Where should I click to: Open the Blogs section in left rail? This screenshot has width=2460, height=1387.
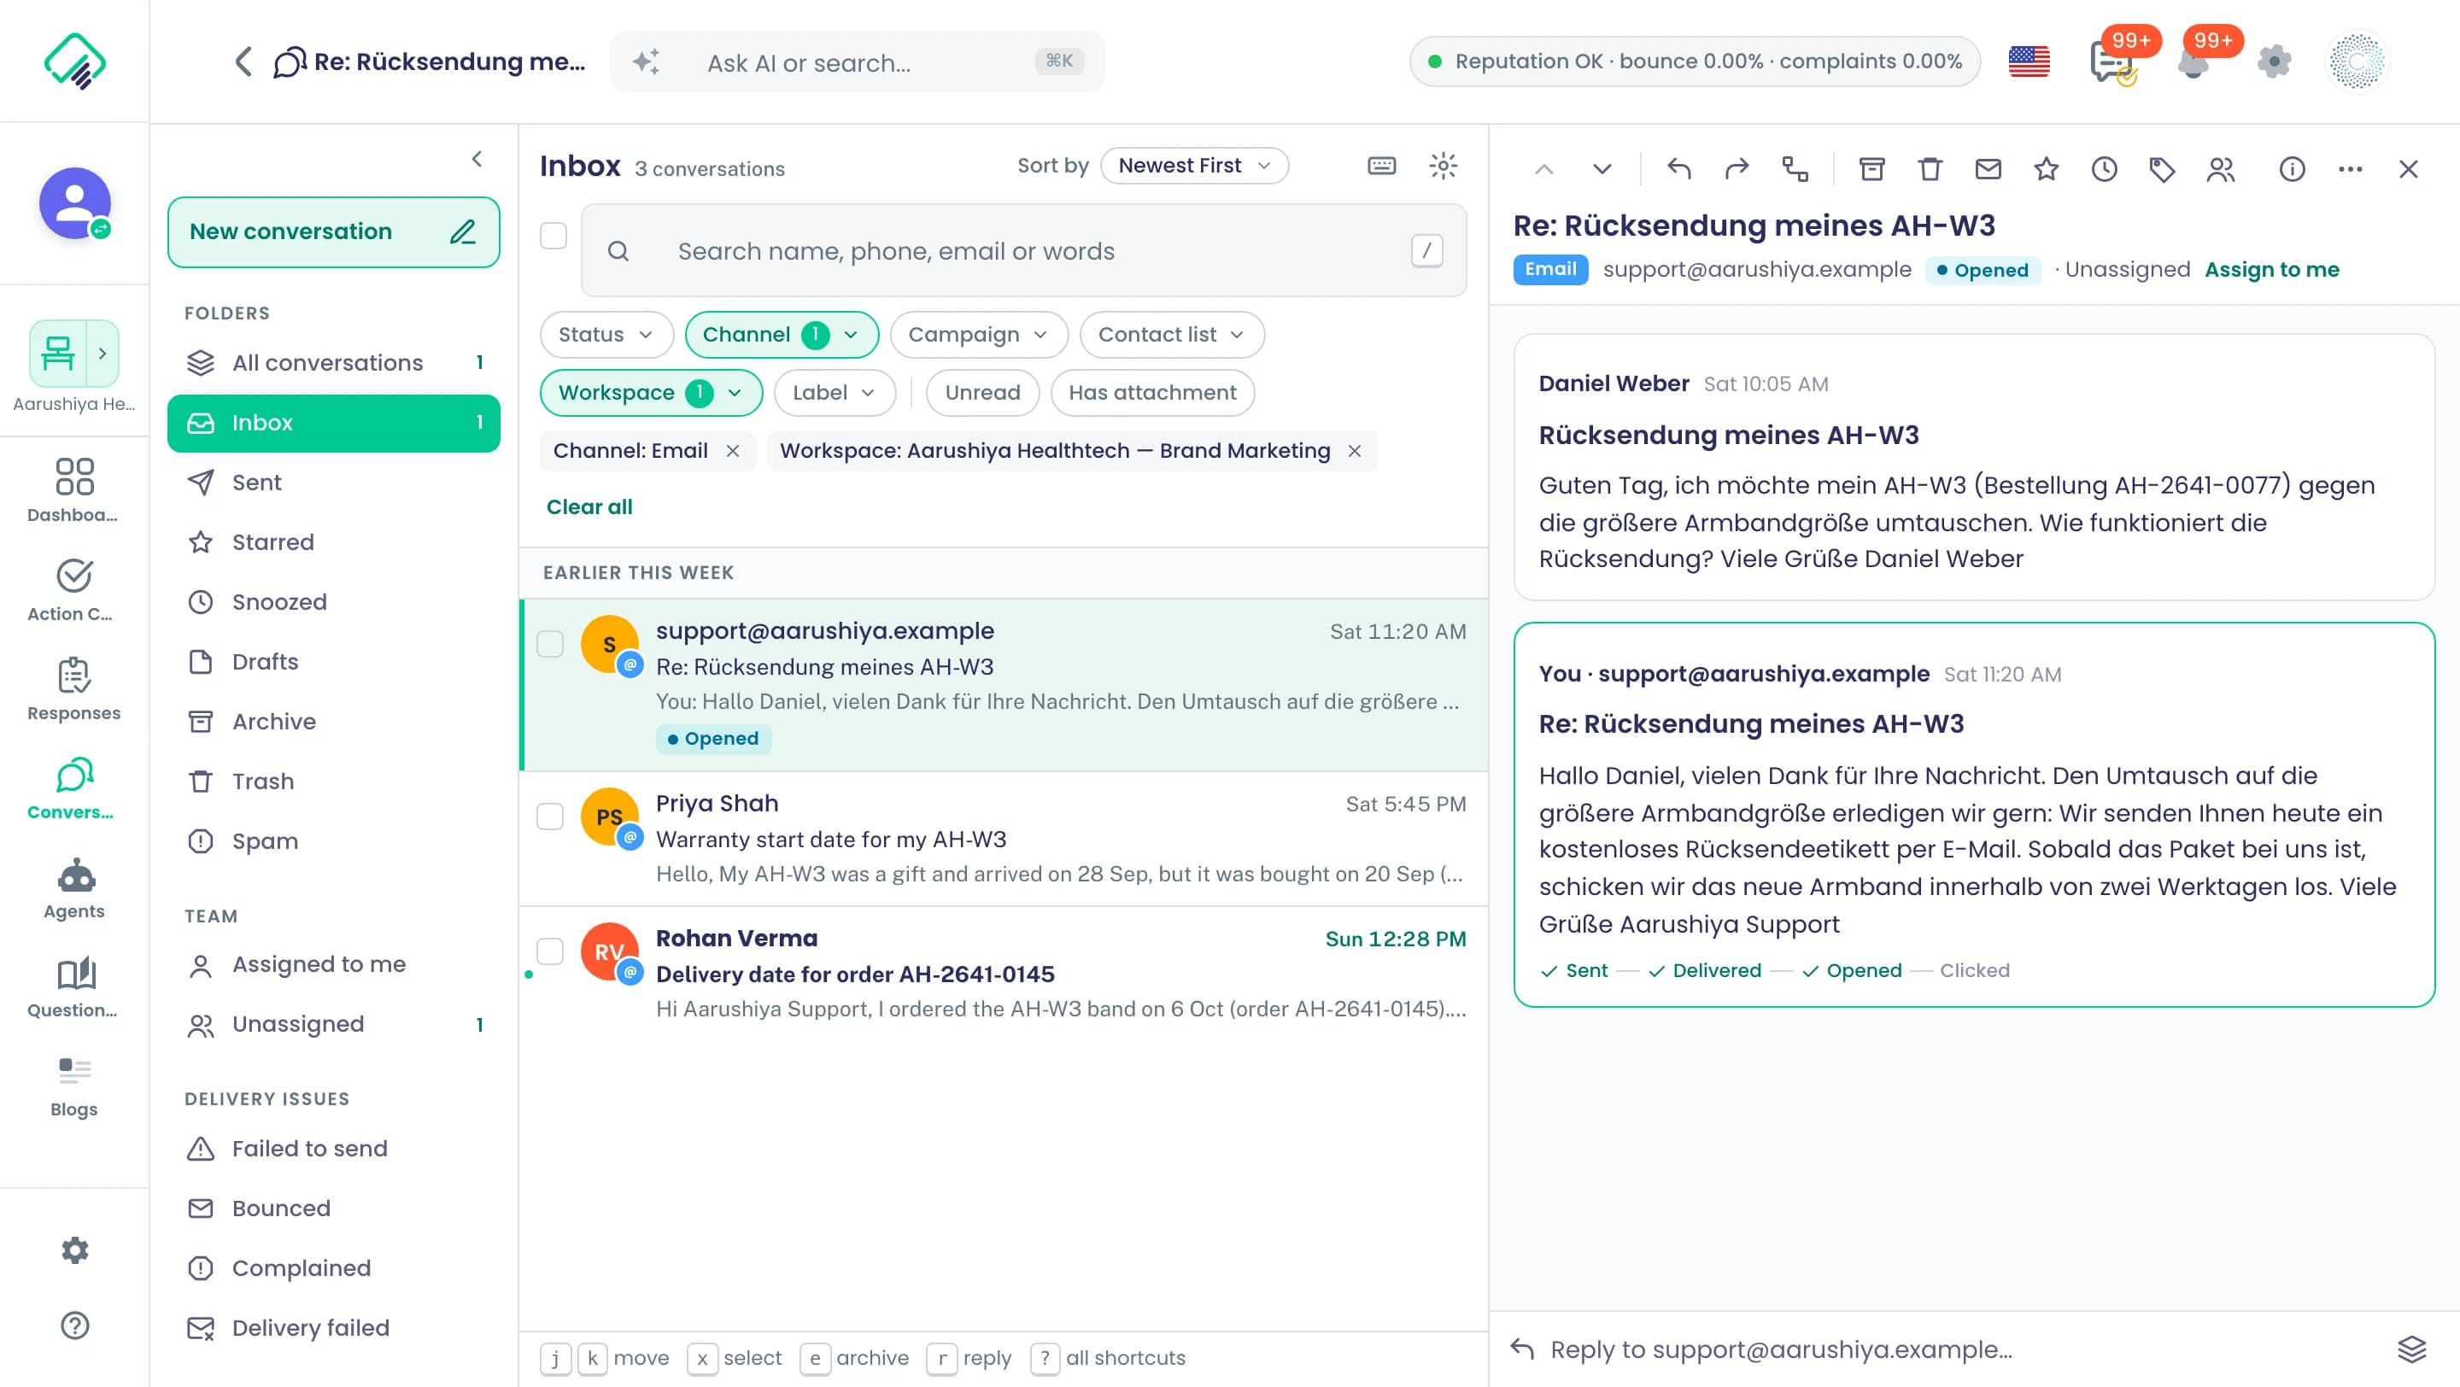pos(74,1086)
